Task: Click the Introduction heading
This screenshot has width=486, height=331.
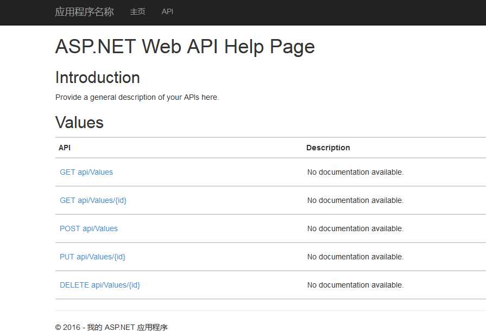Action: click(x=98, y=78)
